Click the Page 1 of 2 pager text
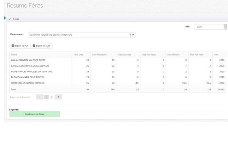The width and height of the screenshot is (228, 147). pos(20,97)
